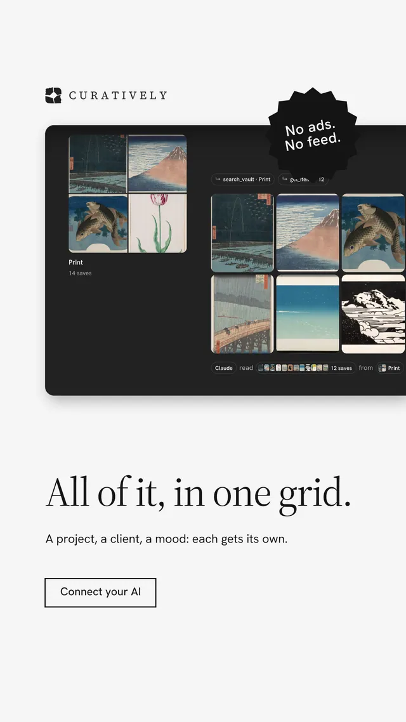Click the Connect your AI button
The width and height of the screenshot is (406, 722).
(x=100, y=592)
